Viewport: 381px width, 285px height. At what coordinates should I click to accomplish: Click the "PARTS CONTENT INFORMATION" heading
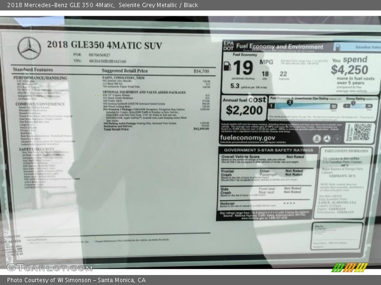click(x=346, y=151)
